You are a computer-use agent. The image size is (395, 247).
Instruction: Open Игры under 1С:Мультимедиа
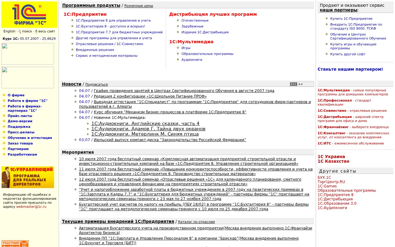186,48
